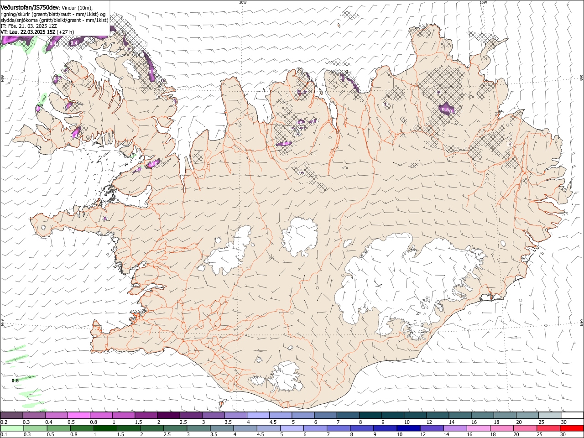The height and width of the screenshot is (438, 584).
Task: Pick lower-row blue swatch between 8 and 9
Action: 362,428
